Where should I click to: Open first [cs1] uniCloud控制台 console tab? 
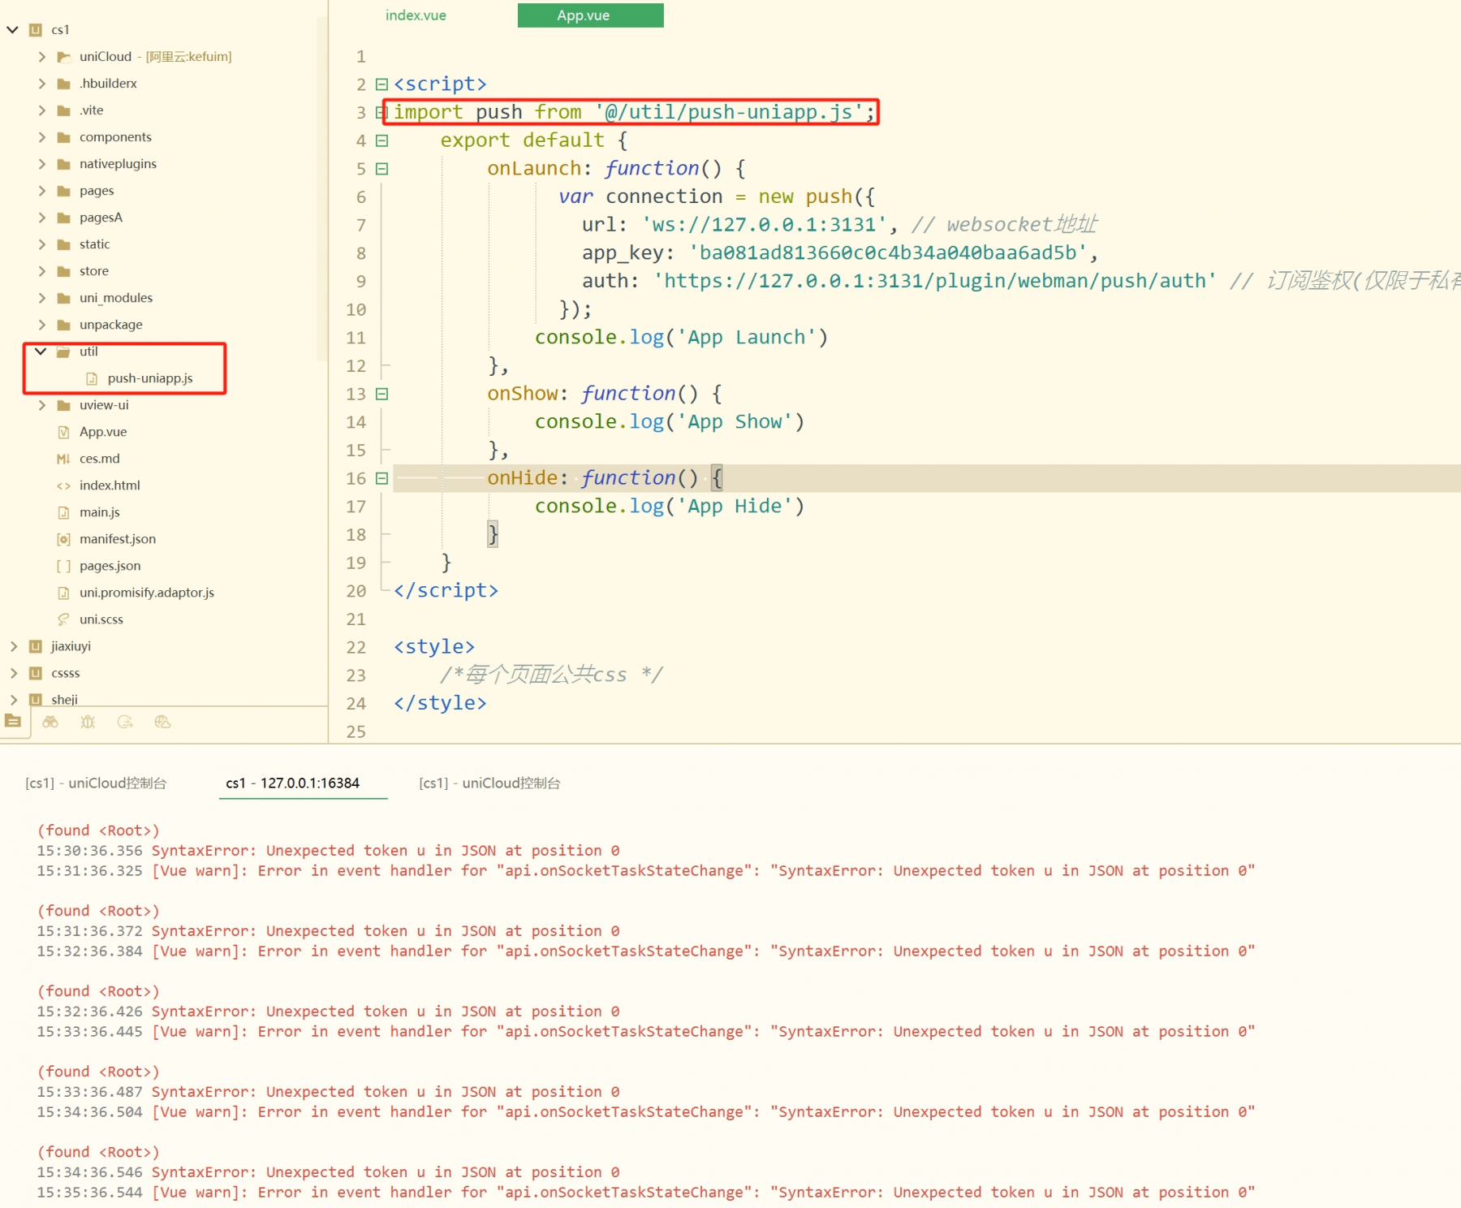click(x=96, y=783)
